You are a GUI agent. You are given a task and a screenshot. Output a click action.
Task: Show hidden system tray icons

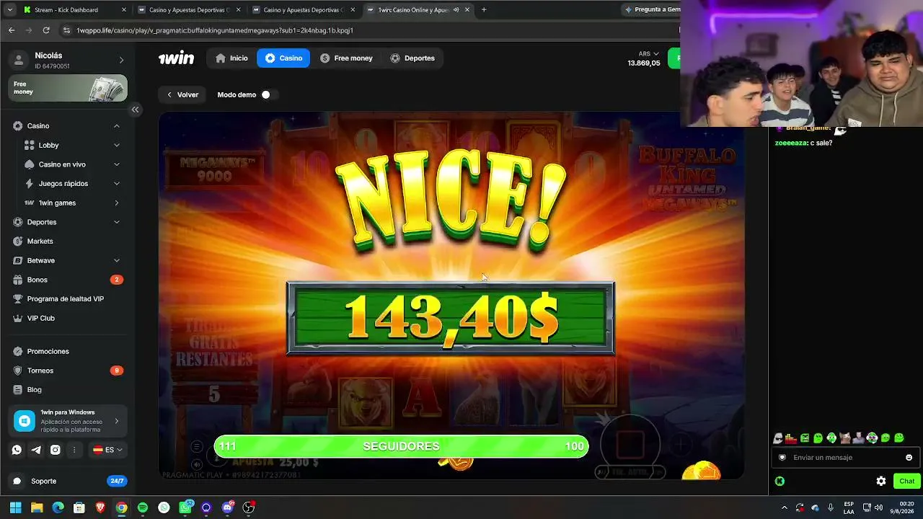coord(785,507)
